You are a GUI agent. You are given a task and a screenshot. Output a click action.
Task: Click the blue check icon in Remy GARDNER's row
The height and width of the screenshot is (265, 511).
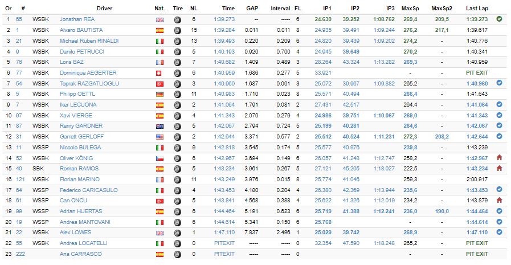499,125
